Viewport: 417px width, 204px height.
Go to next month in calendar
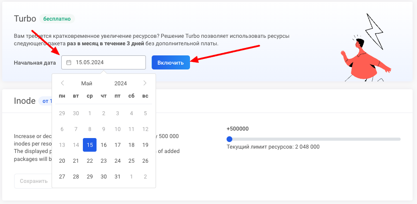point(145,83)
